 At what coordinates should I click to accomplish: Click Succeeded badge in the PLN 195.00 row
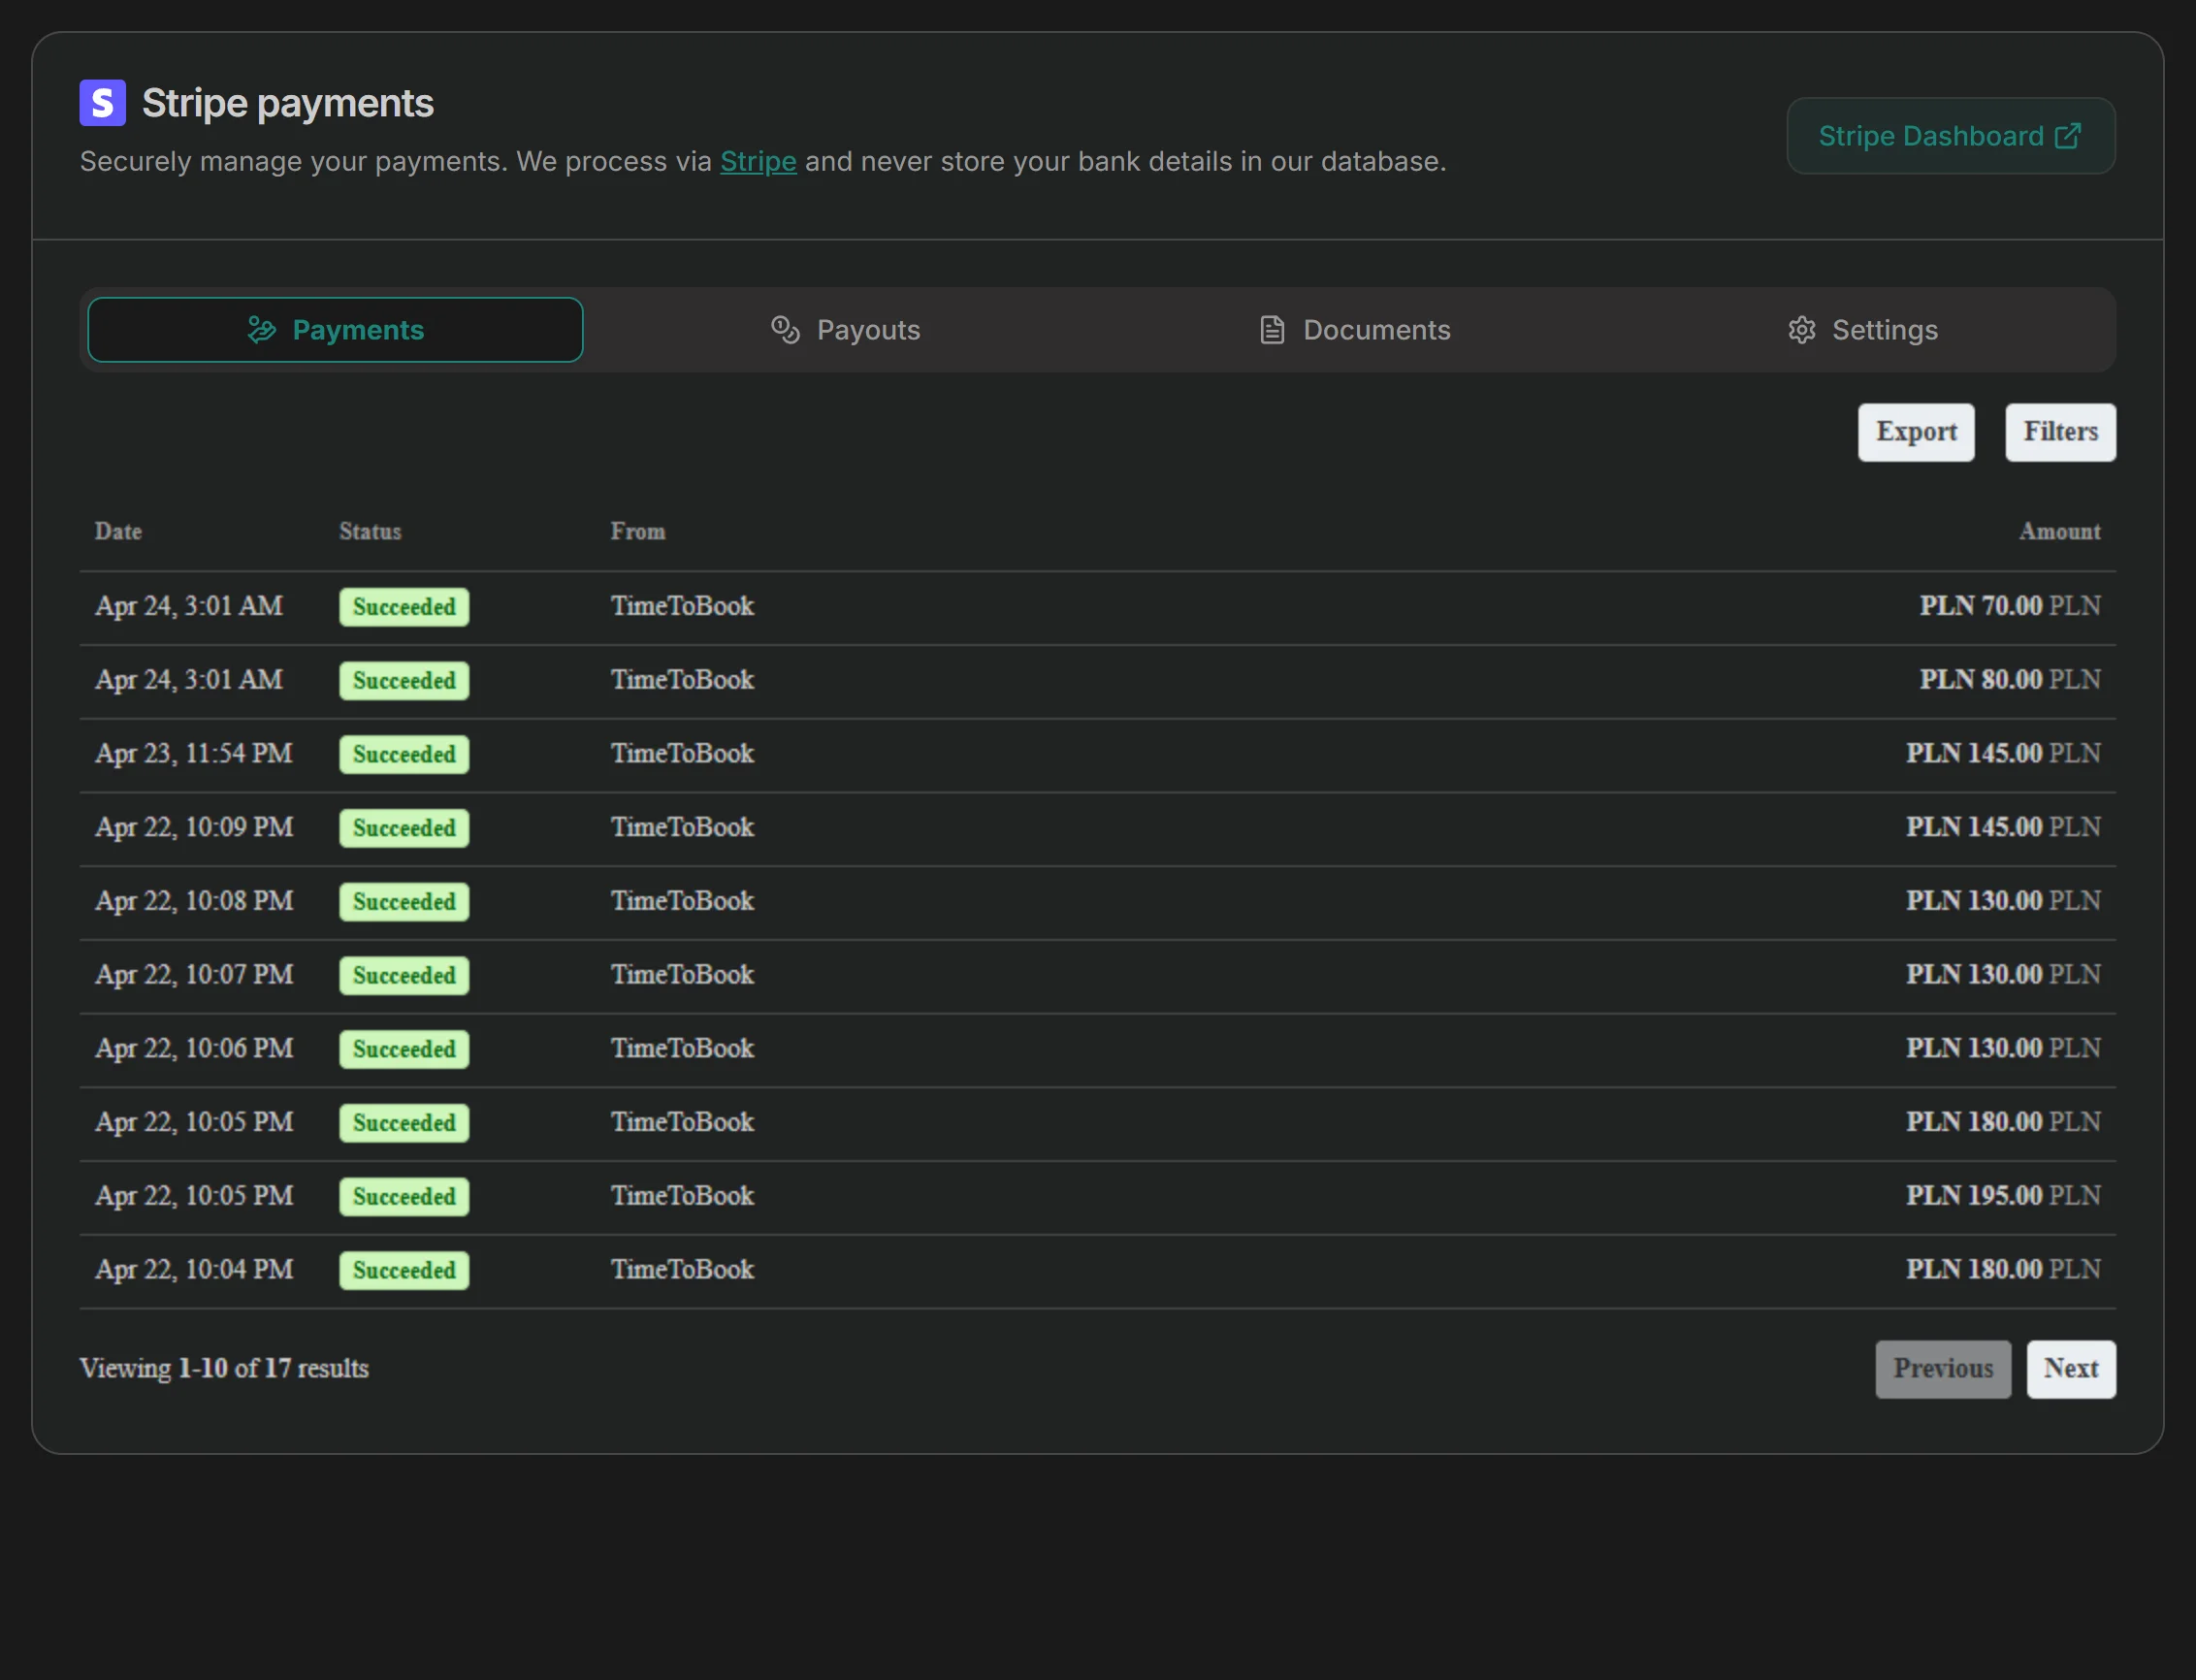[404, 1197]
